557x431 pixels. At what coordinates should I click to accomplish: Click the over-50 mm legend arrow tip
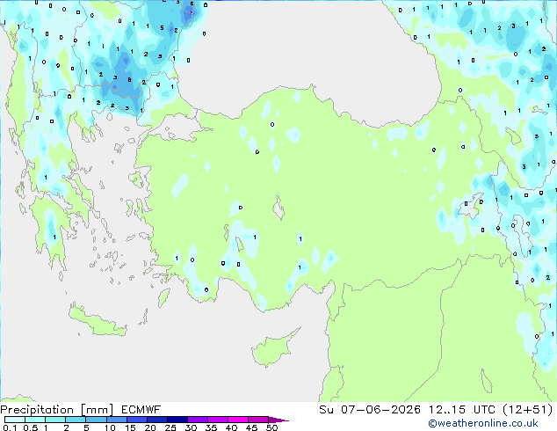[x=278, y=420]
